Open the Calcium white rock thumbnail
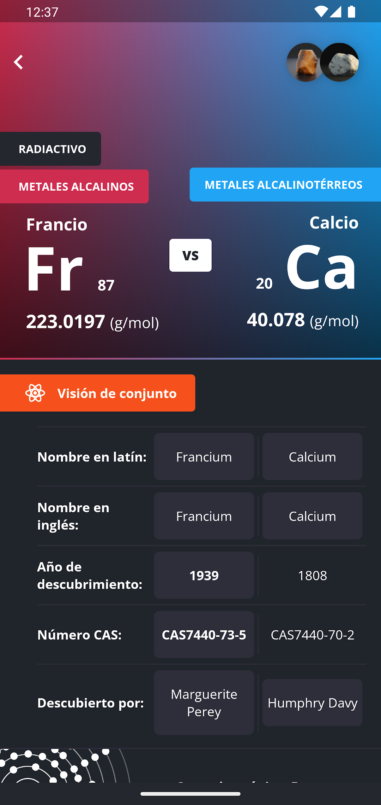 pyautogui.click(x=340, y=62)
